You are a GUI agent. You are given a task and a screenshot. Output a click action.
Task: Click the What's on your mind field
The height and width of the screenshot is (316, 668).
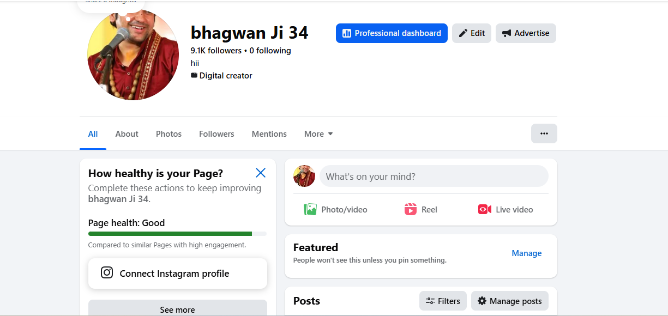[434, 177]
